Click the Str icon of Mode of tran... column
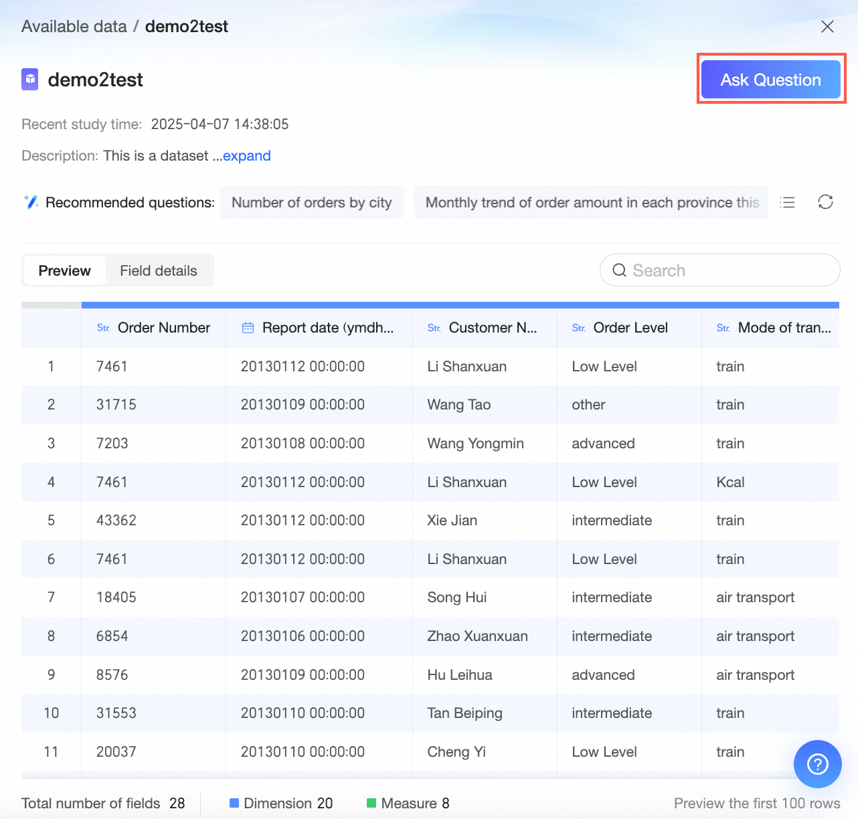Screen dimensions: 858x819 pyautogui.click(x=723, y=328)
